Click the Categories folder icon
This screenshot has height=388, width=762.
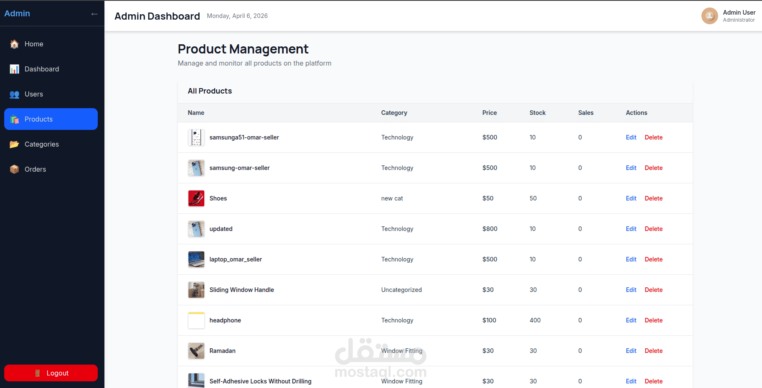tap(15, 144)
